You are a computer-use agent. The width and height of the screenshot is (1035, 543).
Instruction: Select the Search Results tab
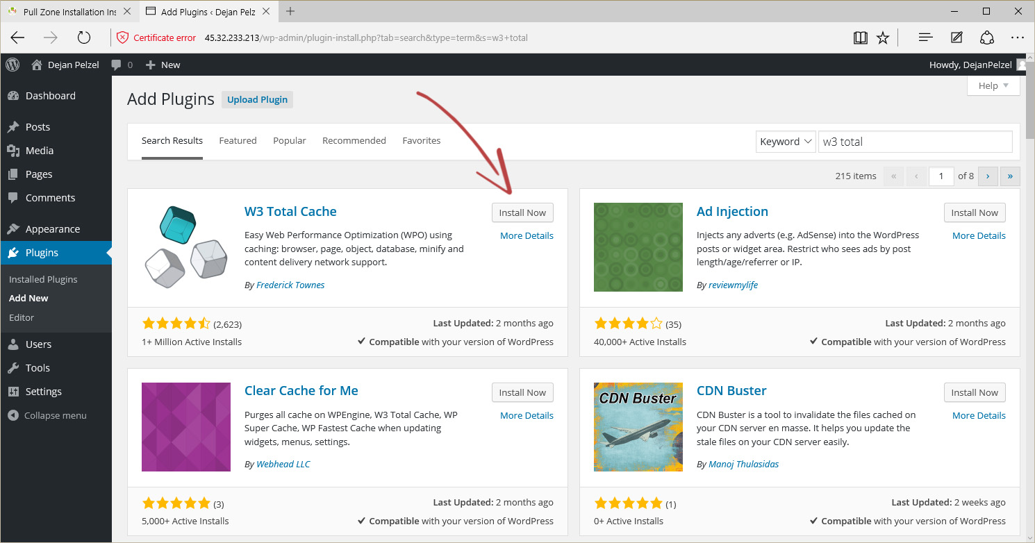pos(172,140)
